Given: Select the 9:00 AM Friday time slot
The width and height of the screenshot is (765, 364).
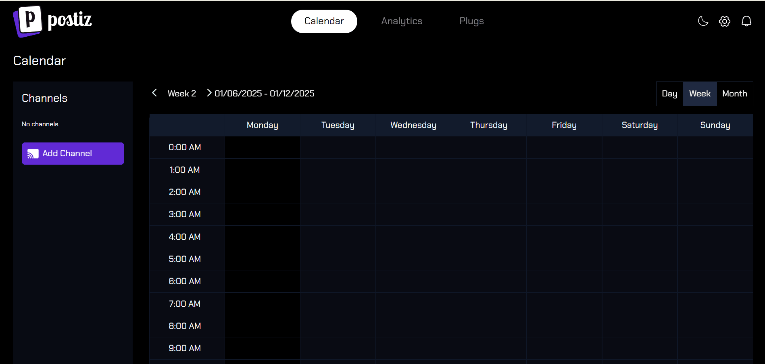Looking at the screenshot, I should 564,348.
